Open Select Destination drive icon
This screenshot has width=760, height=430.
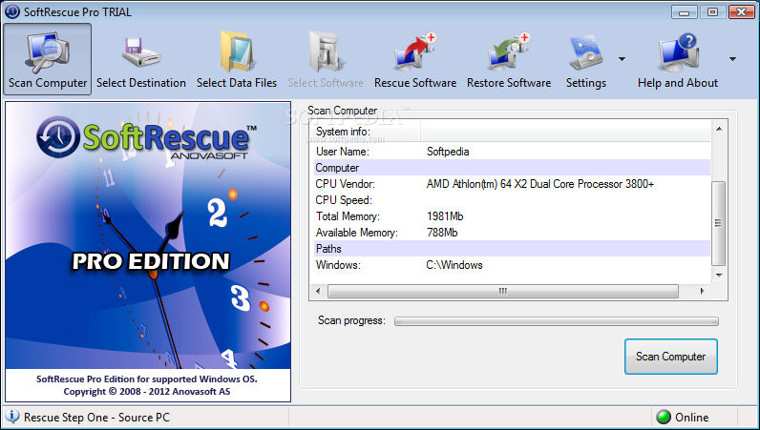coord(141,52)
